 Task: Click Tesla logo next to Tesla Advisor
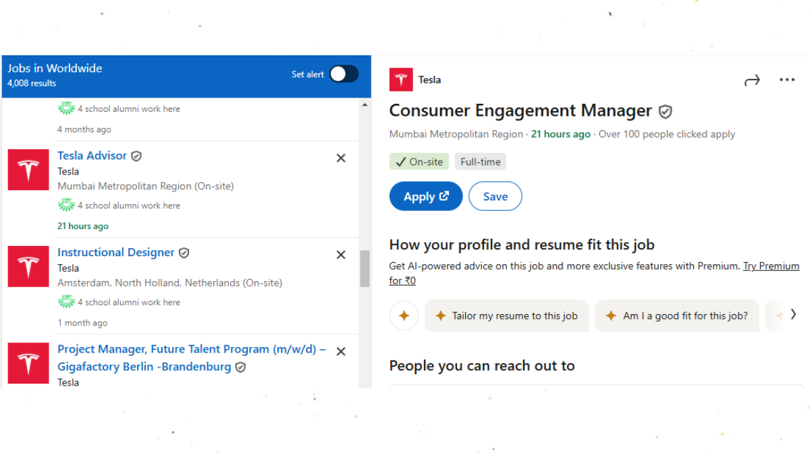[x=28, y=170]
